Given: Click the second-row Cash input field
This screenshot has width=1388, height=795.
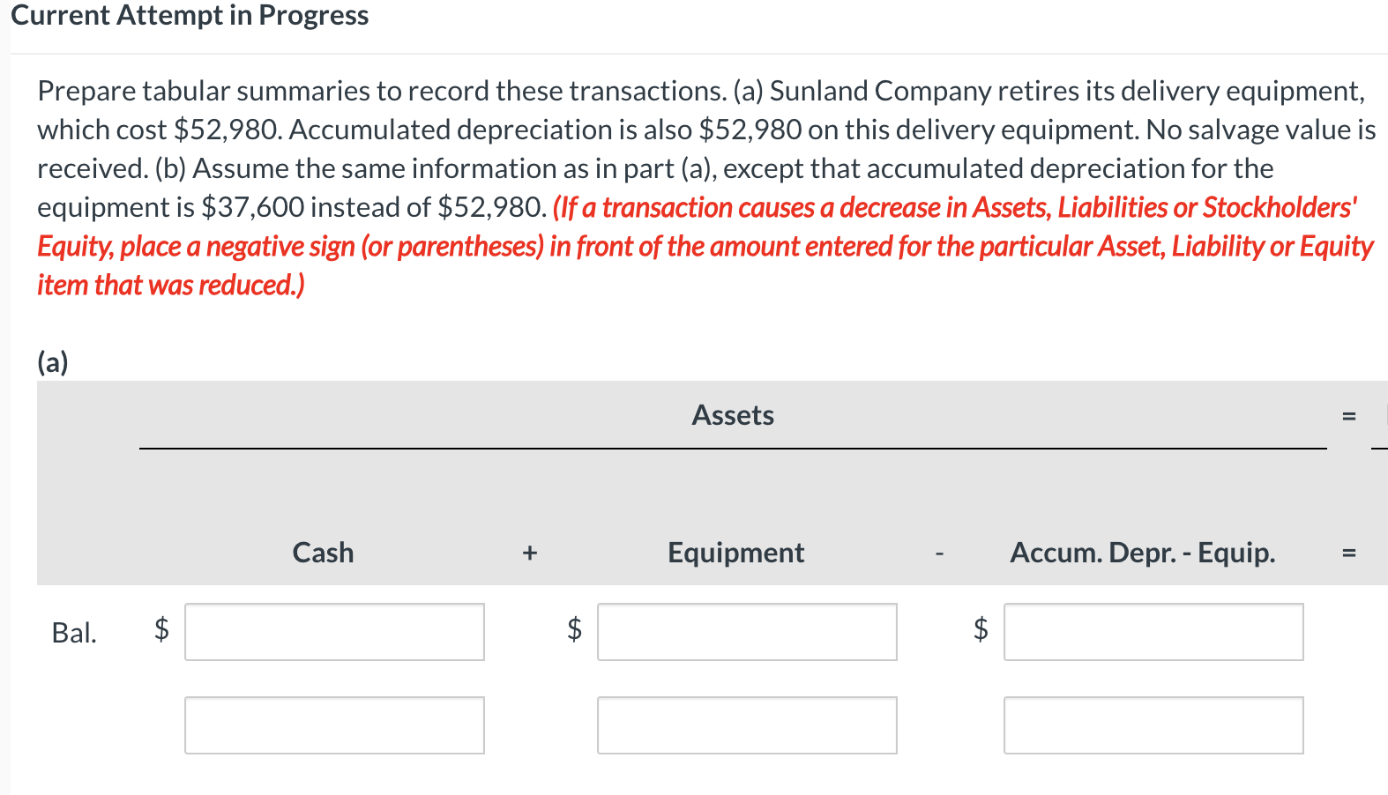Looking at the screenshot, I should pos(334,724).
